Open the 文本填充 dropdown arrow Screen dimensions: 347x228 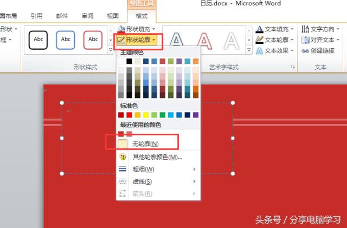(x=292, y=29)
